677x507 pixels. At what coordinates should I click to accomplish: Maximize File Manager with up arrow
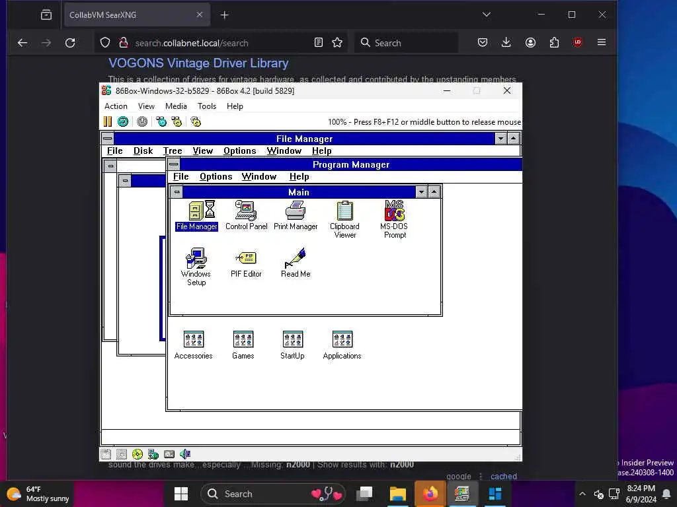point(513,139)
